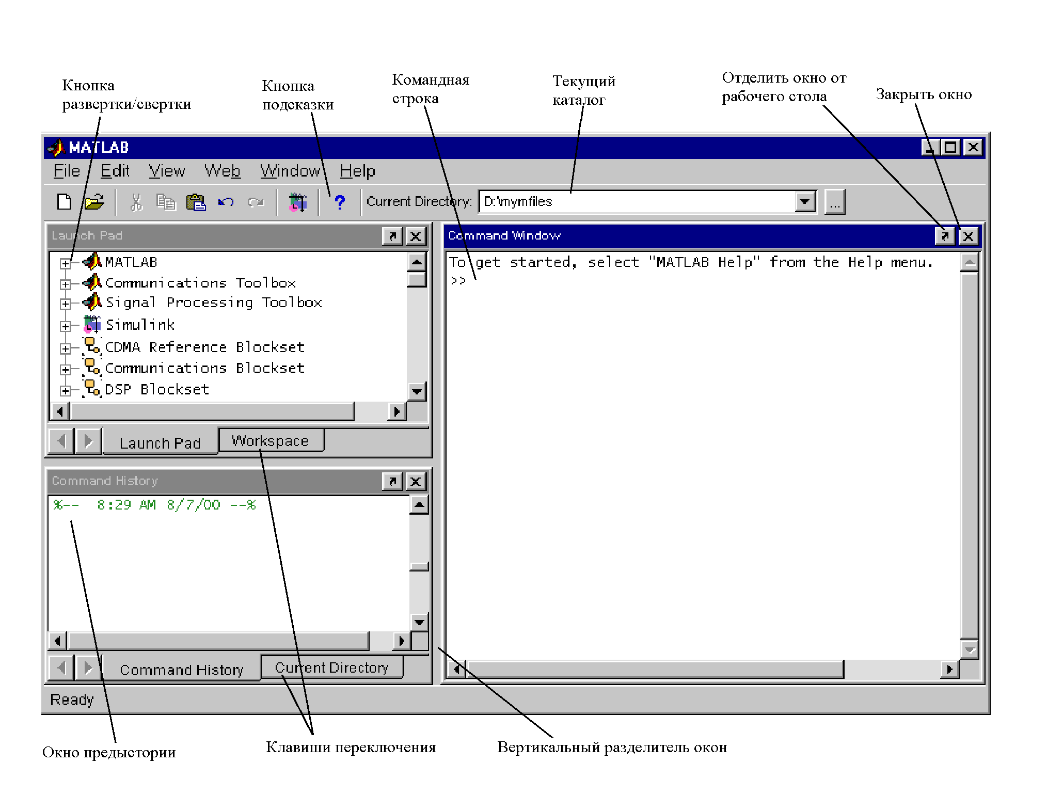The height and width of the screenshot is (795, 1047).
Task: Click Command Window horizontal scroll right arrow
Action: [949, 670]
